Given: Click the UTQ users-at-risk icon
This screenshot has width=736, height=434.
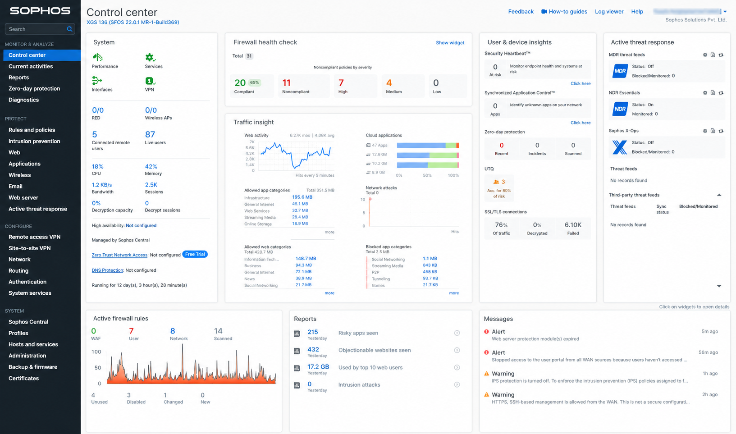Looking at the screenshot, I should [x=496, y=182].
